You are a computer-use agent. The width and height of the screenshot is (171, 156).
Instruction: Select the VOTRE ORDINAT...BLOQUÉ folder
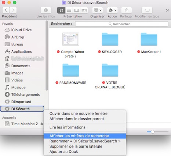click(x=110, y=70)
